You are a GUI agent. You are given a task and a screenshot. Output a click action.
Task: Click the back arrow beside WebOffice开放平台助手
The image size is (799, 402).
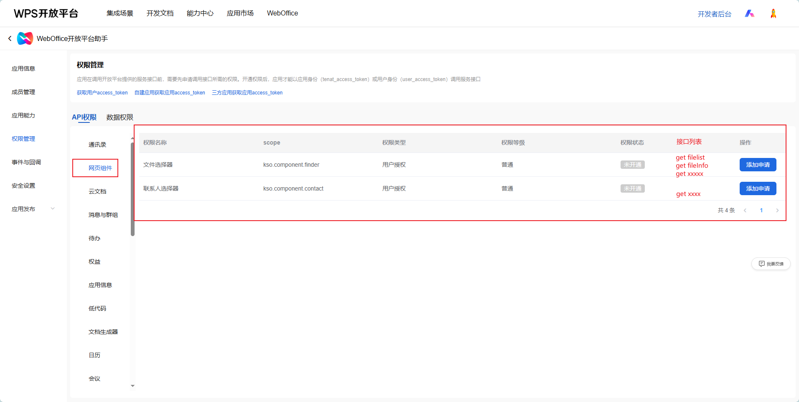pos(9,38)
